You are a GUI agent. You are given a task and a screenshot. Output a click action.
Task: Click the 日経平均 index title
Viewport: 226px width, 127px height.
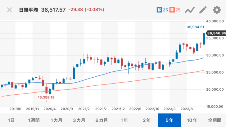tap(29, 10)
